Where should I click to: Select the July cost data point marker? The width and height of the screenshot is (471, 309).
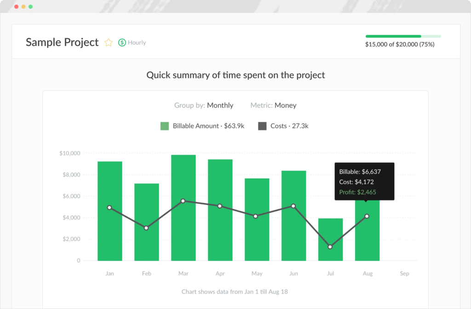330,247
